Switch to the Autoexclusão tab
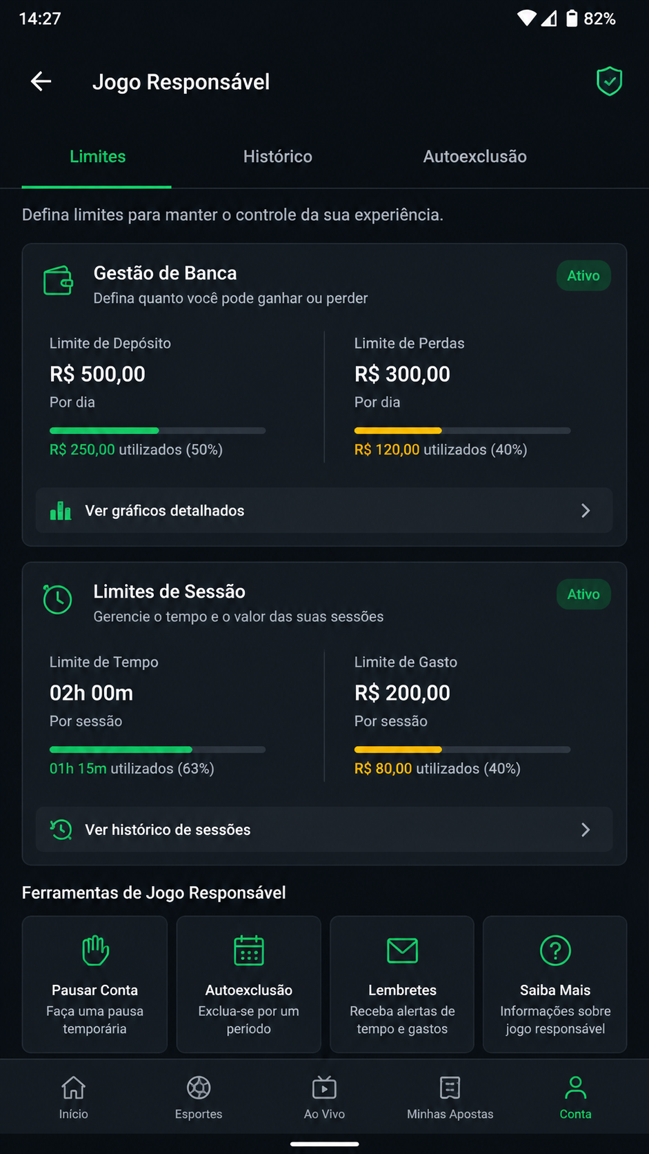 475,157
